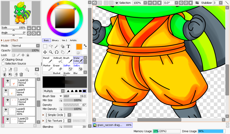Viewport: 230px width, 134px height.
Task: Hide Layer23 with its eye icon
Action: [7, 119]
